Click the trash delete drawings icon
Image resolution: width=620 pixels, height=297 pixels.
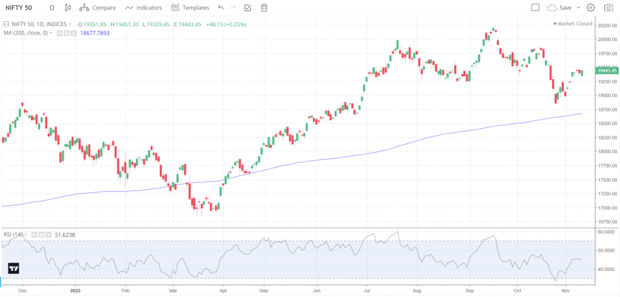point(264,7)
